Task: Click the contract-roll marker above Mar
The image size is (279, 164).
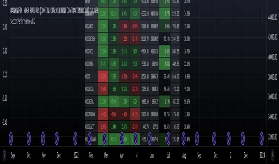Action: click(105, 138)
